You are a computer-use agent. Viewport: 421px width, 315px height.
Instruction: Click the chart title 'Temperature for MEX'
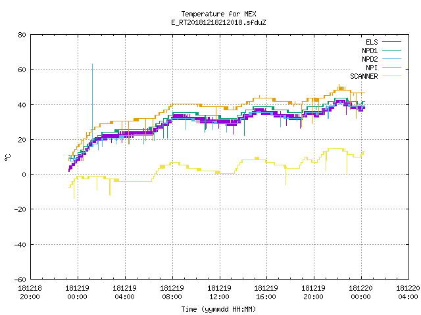(x=218, y=14)
